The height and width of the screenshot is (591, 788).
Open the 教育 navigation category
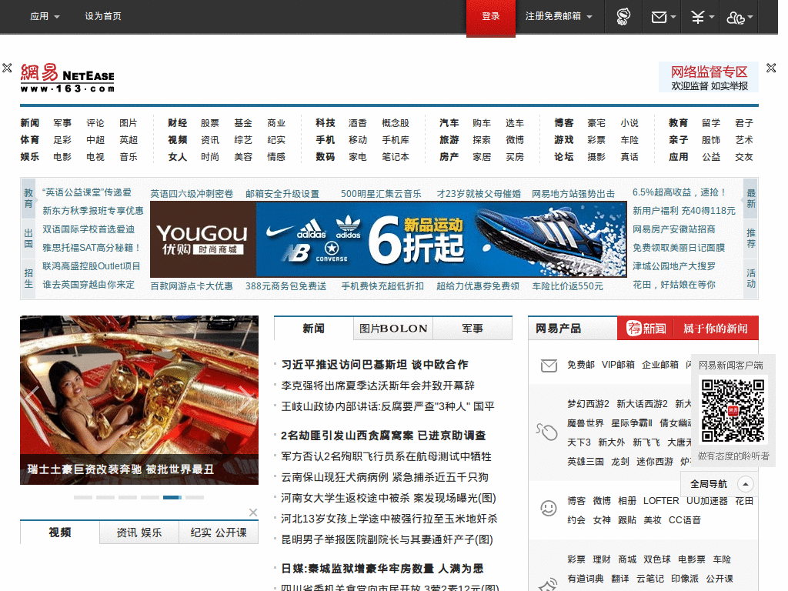tap(678, 122)
